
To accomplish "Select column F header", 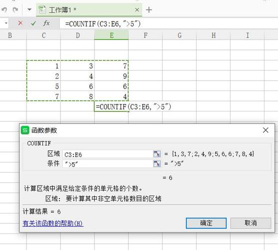I will pos(146,35).
